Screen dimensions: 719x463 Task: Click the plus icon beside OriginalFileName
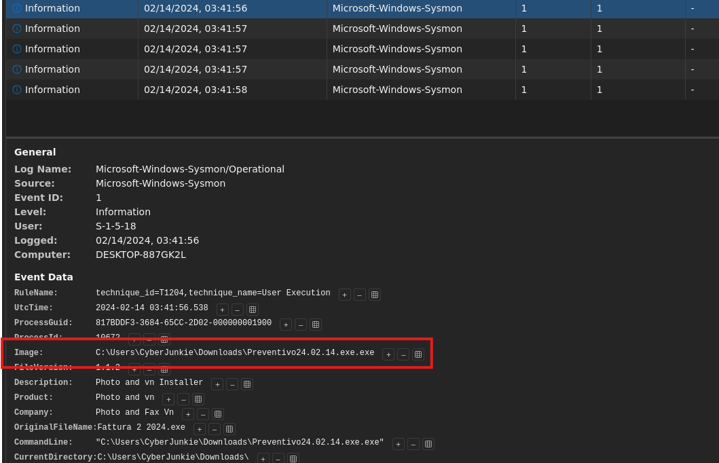coord(200,429)
